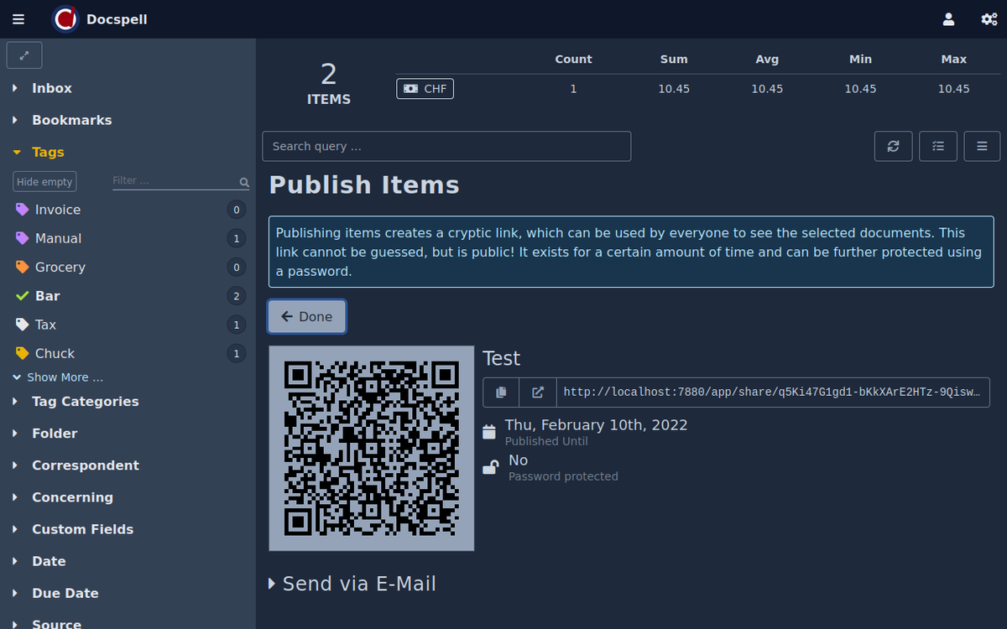The image size is (1007, 629).
Task: Toggle the Bar tag selection
Action: point(47,296)
